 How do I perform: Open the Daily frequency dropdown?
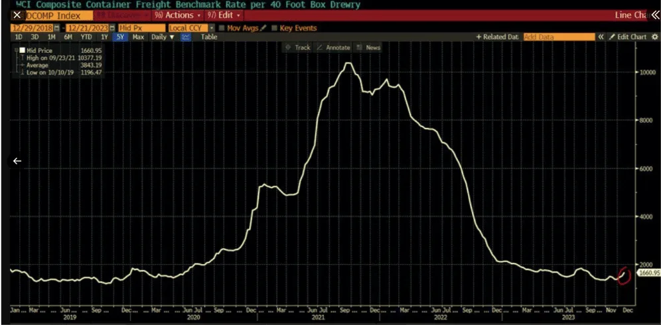(163, 37)
